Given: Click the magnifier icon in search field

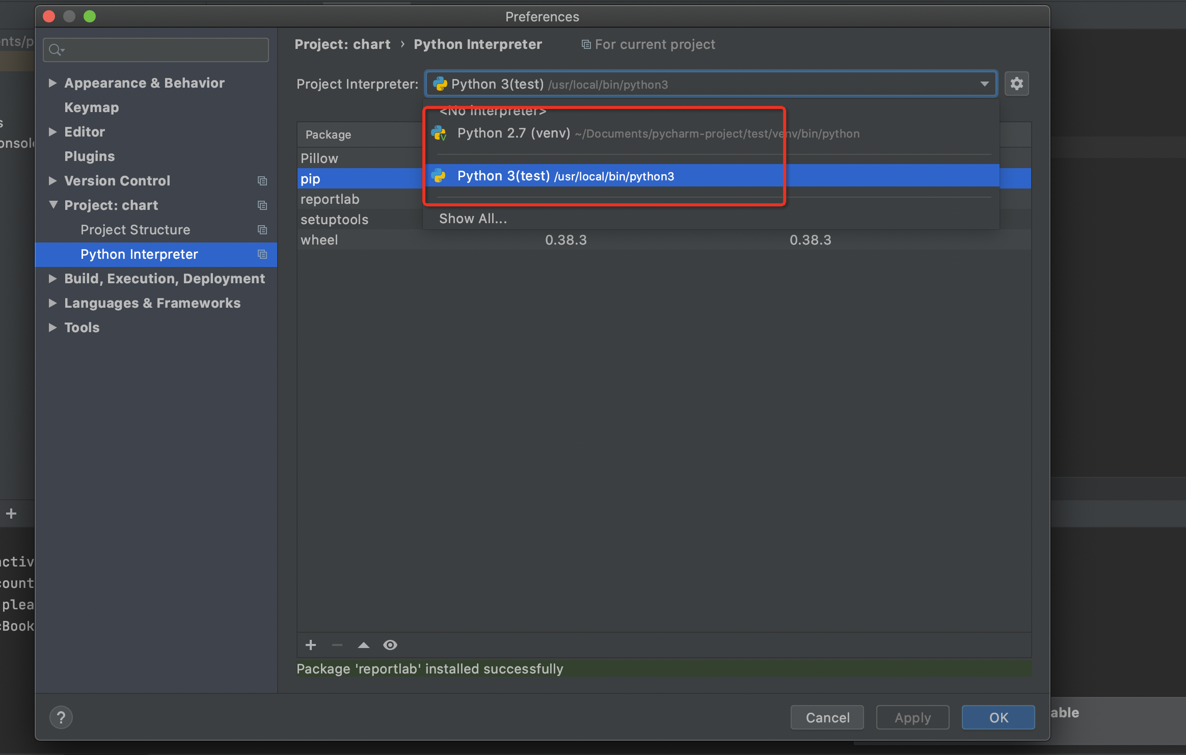Looking at the screenshot, I should (55, 50).
